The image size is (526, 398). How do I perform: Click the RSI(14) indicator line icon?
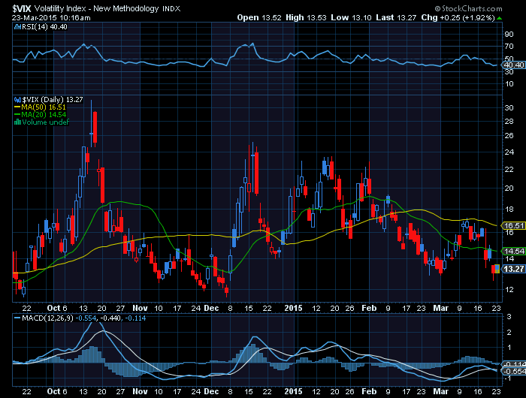[18, 26]
